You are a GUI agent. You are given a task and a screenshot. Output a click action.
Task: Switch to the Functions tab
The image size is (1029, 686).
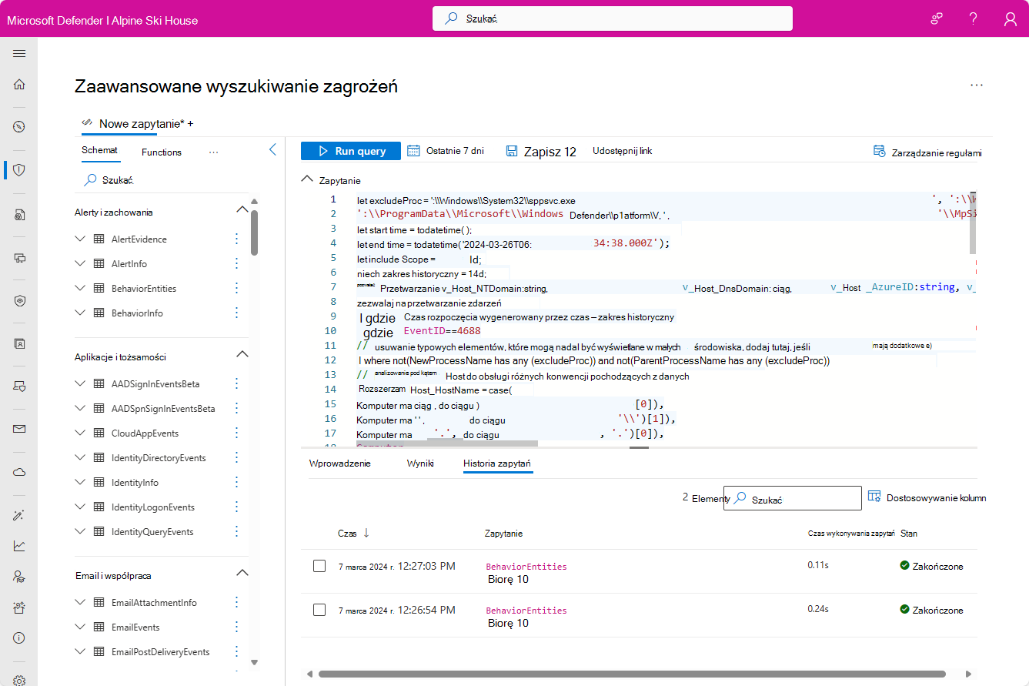(162, 152)
